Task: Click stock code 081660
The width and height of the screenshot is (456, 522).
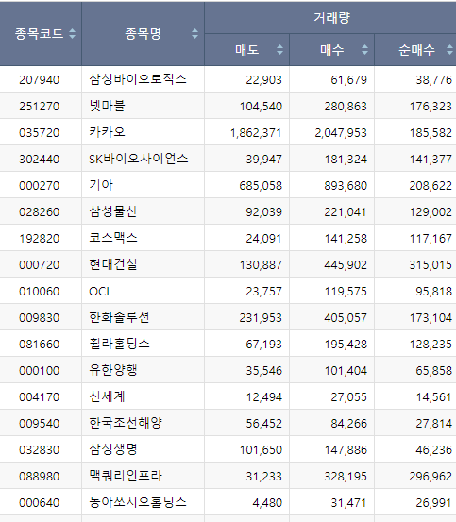Action: click(40, 345)
